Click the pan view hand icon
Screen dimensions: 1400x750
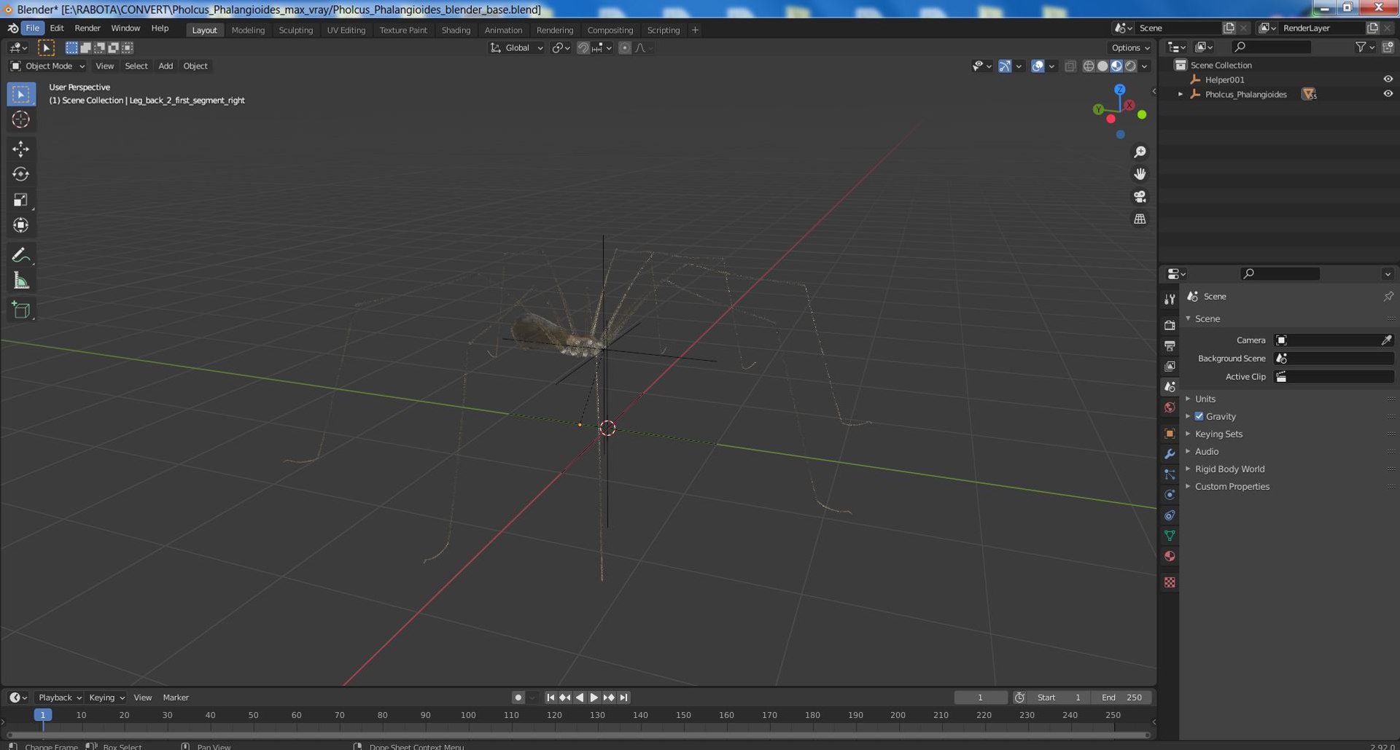coord(1140,174)
